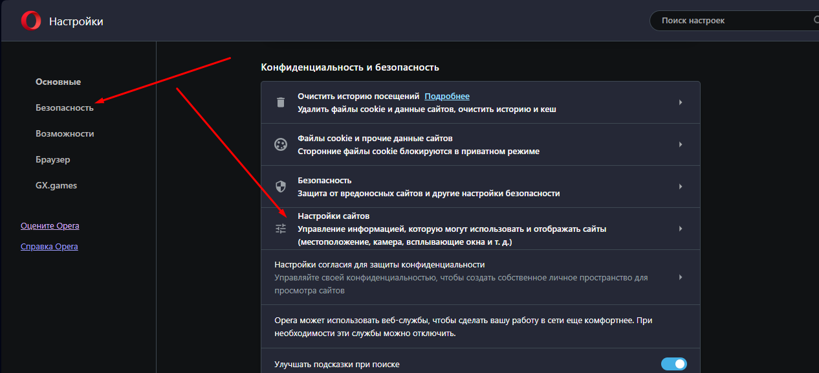Click Сторонние файлы cookie блокируются description

[419, 151]
